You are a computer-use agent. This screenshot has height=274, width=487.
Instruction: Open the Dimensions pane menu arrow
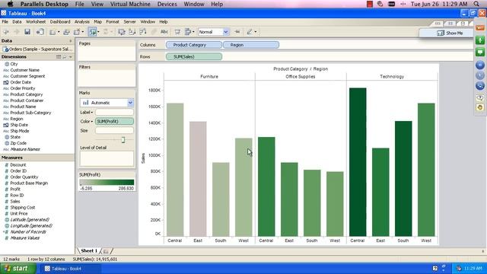click(x=71, y=57)
